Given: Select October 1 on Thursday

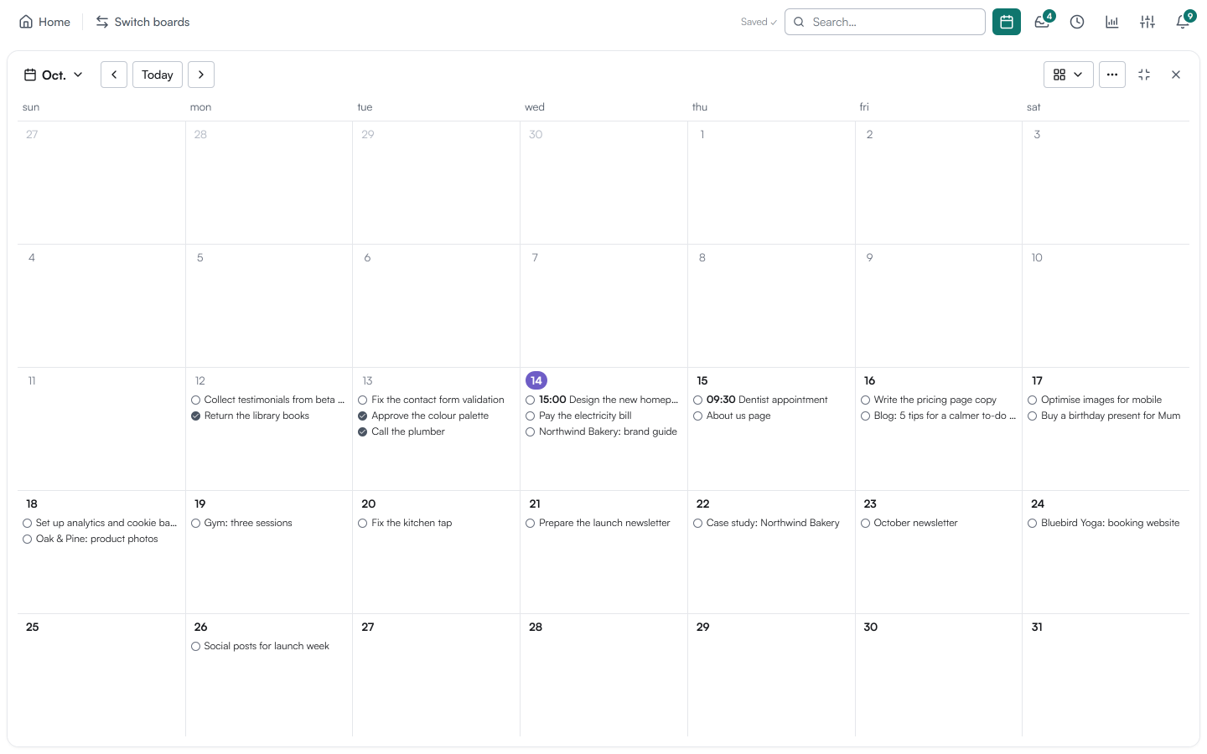Looking at the screenshot, I should pos(702,134).
